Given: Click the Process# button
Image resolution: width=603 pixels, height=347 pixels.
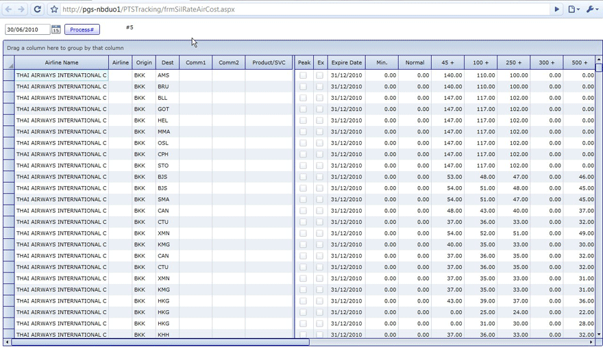Looking at the screenshot, I should point(82,29).
